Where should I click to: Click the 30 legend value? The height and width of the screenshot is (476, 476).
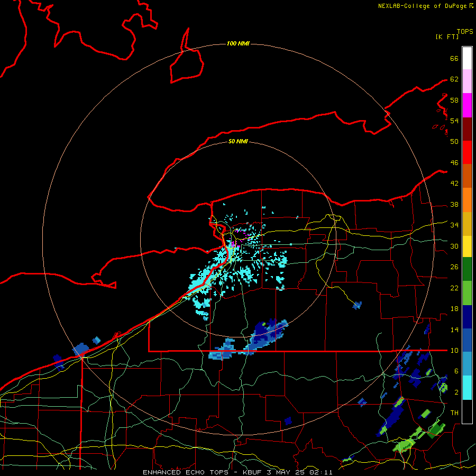click(x=454, y=246)
